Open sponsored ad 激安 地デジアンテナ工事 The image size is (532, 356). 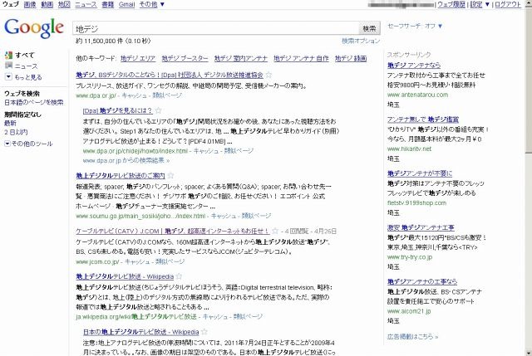[x=421, y=227]
